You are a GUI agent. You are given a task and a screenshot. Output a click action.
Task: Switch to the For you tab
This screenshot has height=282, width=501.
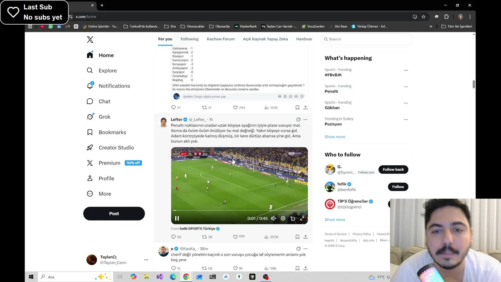pyautogui.click(x=165, y=39)
